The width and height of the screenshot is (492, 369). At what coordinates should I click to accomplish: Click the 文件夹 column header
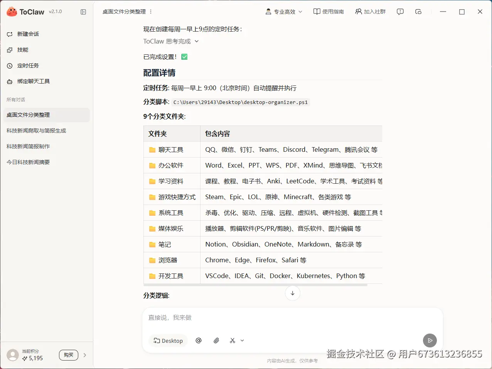coord(172,134)
